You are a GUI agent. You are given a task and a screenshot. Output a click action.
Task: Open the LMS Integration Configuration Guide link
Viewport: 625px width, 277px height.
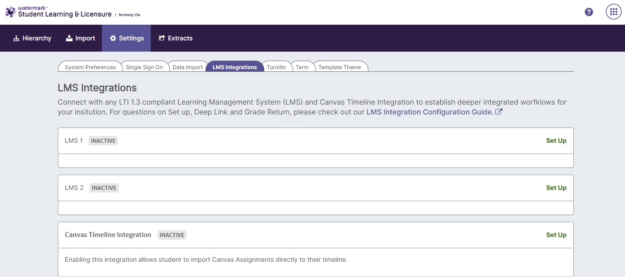pyautogui.click(x=430, y=112)
